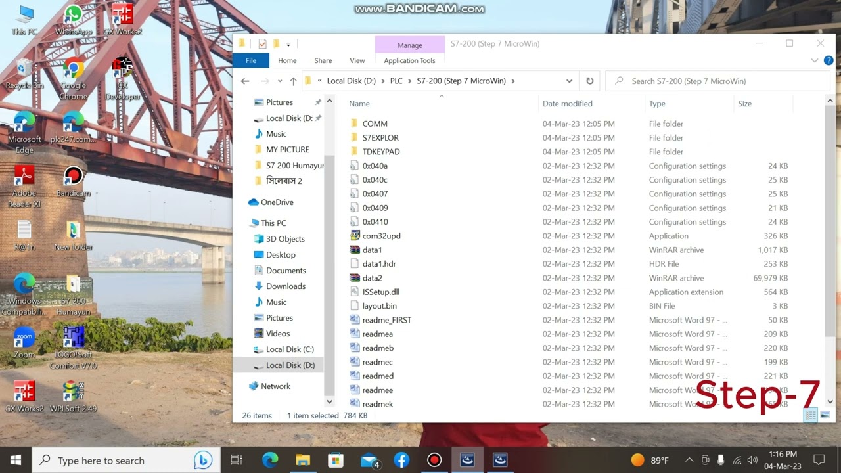Image resolution: width=841 pixels, height=473 pixels.
Task: Select data2 WinRAR archive
Action: tap(372, 278)
